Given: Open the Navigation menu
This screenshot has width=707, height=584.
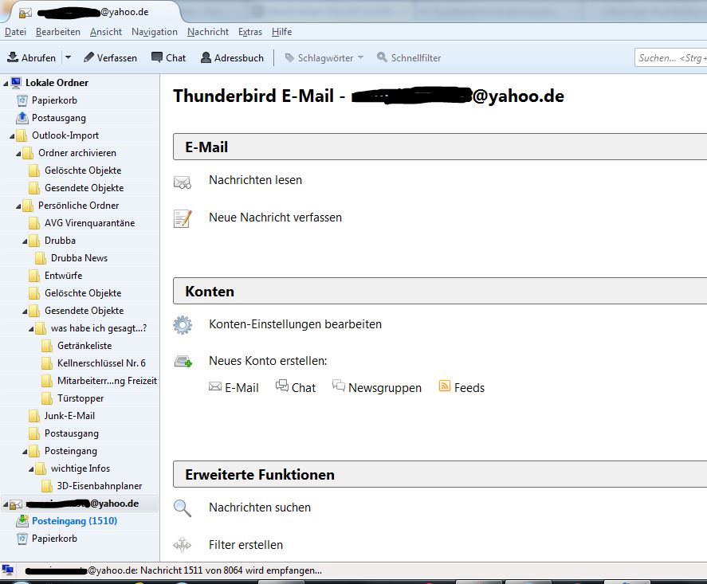Looking at the screenshot, I should pos(155,32).
